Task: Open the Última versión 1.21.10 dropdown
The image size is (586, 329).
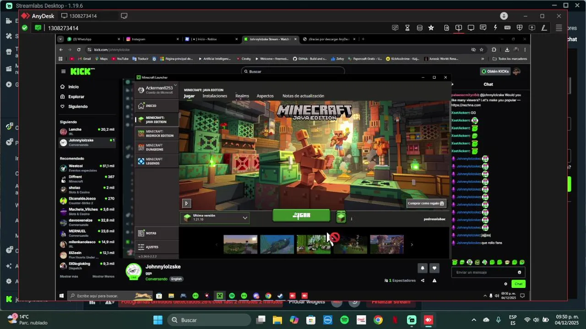Action: (215, 218)
